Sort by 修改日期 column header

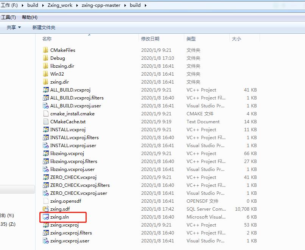pos(150,39)
